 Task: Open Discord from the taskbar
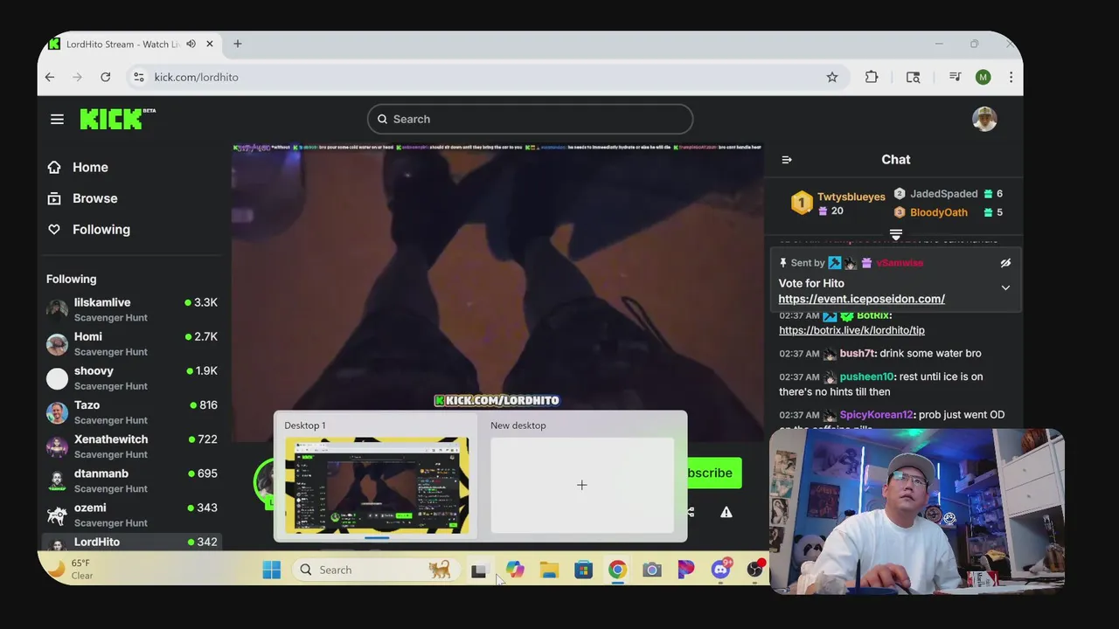[x=720, y=570]
